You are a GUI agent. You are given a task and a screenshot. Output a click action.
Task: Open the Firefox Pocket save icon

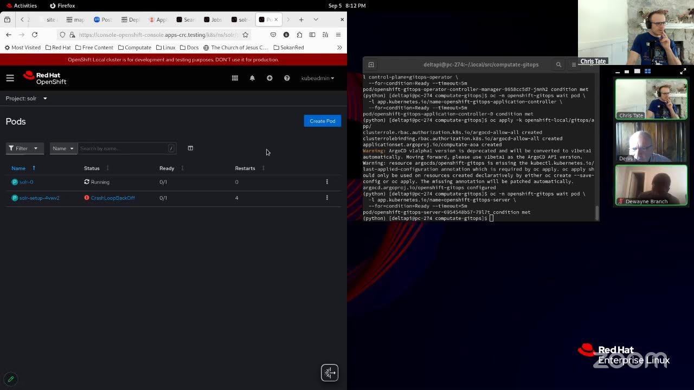(273, 35)
